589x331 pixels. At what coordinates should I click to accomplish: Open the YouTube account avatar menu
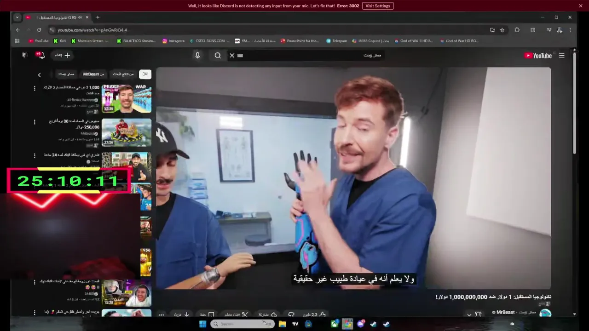pos(24,55)
